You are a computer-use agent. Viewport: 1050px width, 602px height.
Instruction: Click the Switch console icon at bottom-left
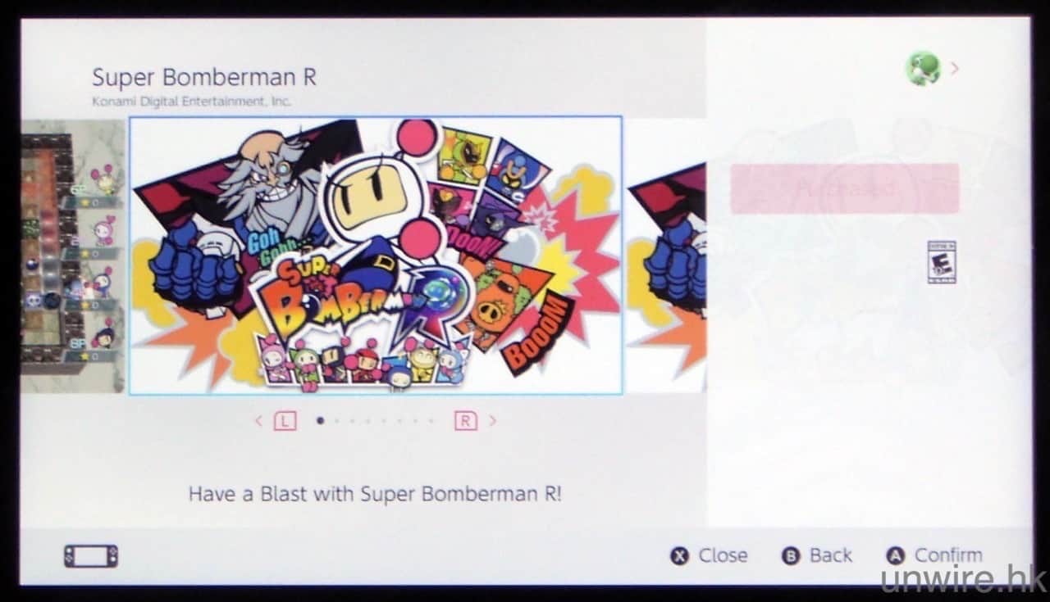[90, 556]
